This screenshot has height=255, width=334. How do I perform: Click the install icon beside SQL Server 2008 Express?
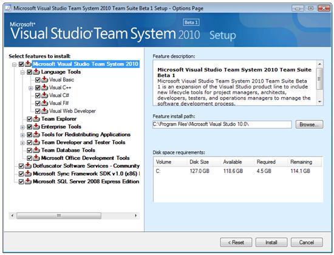pos(28,182)
